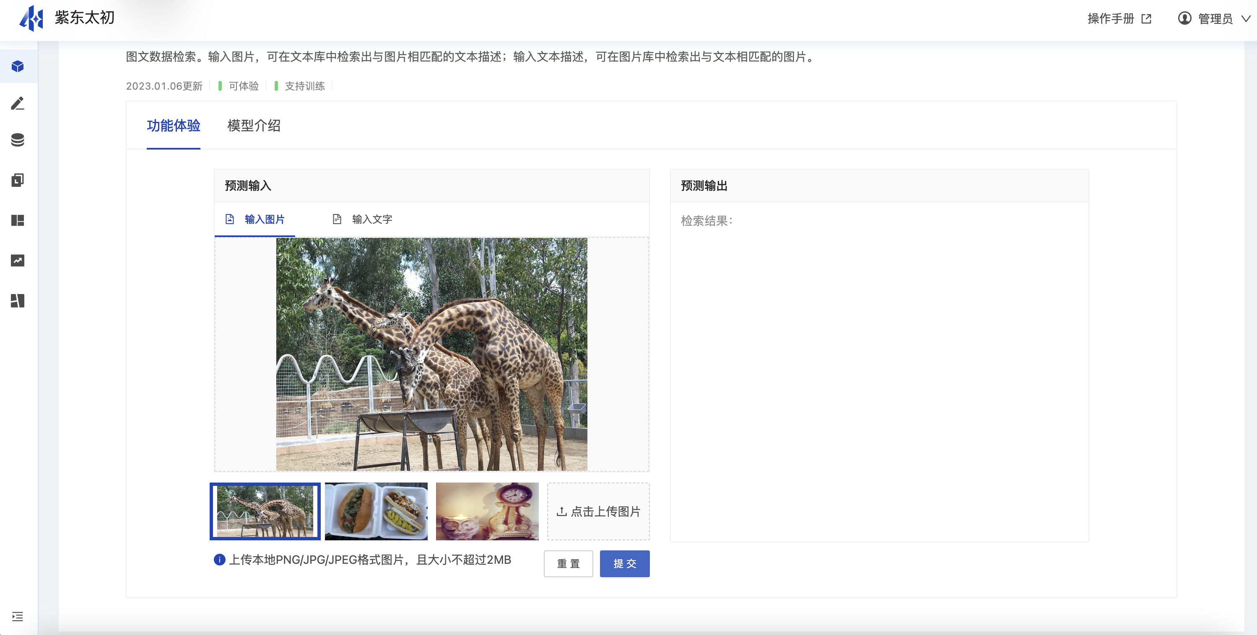The width and height of the screenshot is (1257, 635).
Task: Open the copy documents sidebar icon
Action: 18,180
